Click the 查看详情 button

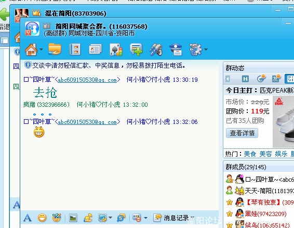point(242,133)
